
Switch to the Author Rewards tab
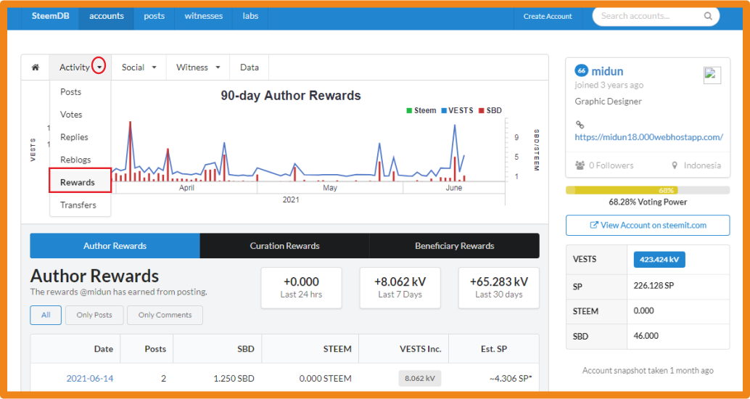tap(115, 246)
